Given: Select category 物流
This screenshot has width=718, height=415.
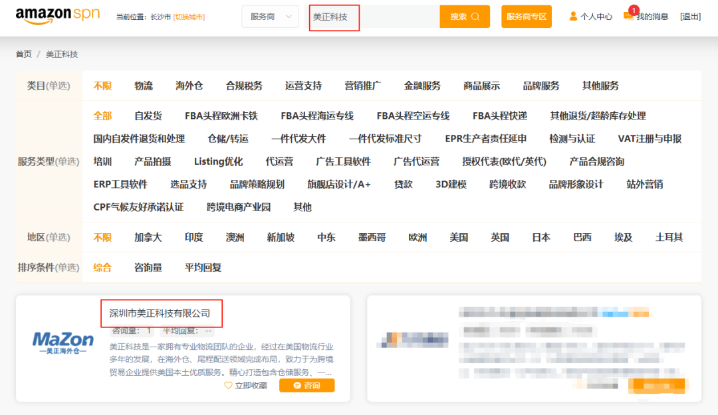Looking at the screenshot, I should [x=144, y=86].
